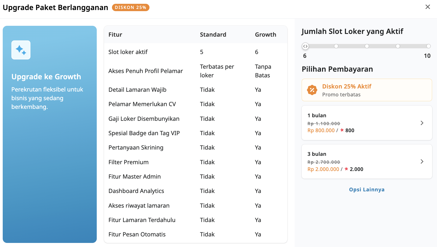The width and height of the screenshot is (437, 247).
Task: Expand the 1 bulan payment option chevron
Action: click(x=422, y=123)
